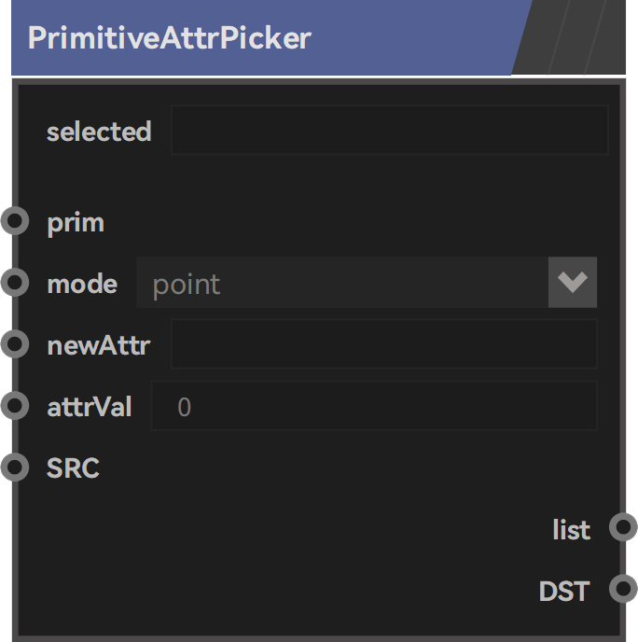The width and height of the screenshot is (638, 642).
Task: Click the PrimitiveAttrPicker node title
Action: coord(170,38)
